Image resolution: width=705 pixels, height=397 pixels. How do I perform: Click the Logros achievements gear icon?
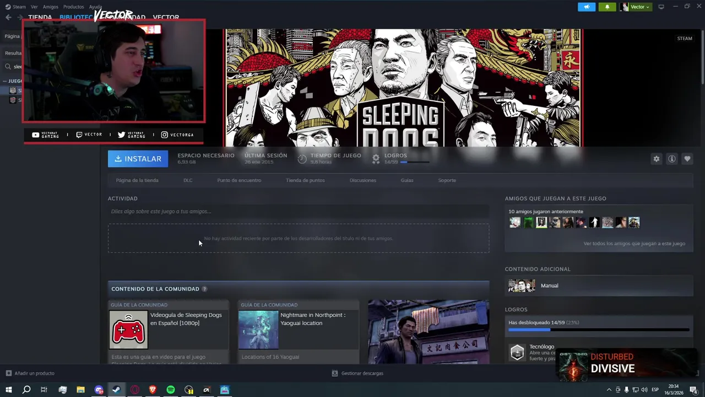[376, 159]
